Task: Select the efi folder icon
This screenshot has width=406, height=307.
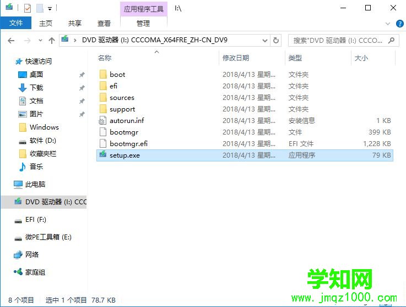Action: [x=103, y=86]
